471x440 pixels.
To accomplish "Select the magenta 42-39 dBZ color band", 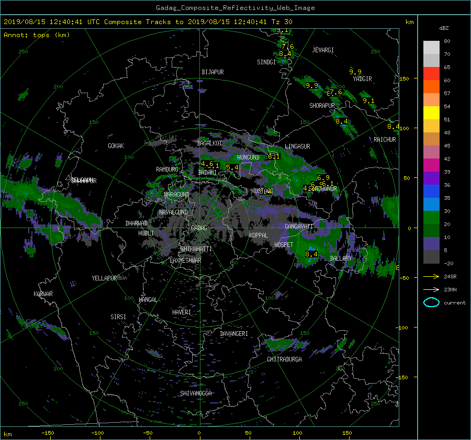I will pyautogui.click(x=431, y=165).
